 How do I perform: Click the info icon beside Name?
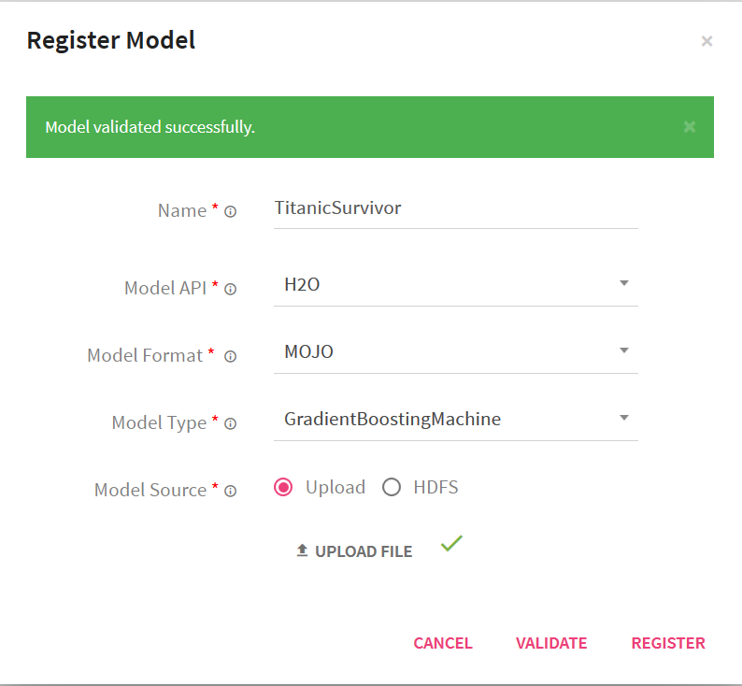pyautogui.click(x=230, y=212)
